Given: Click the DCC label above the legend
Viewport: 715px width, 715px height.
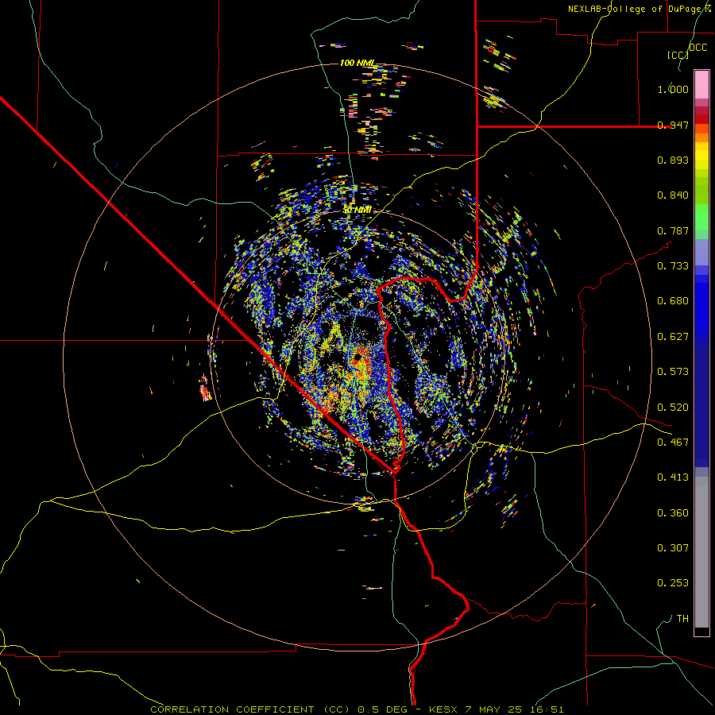Looking at the screenshot, I should pyautogui.click(x=698, y=48).
